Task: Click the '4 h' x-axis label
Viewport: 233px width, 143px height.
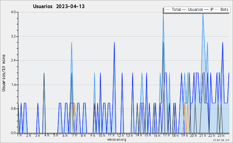Action: [x=47, y=135]
